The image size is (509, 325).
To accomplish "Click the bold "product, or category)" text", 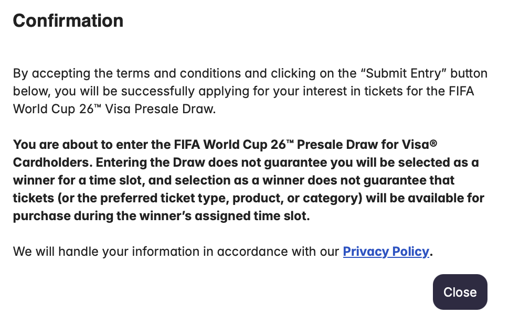I will (x=298, y=198).
